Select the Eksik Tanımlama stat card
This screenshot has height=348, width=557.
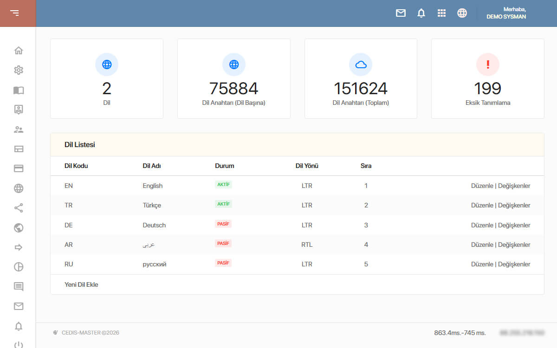pos(487,78)
